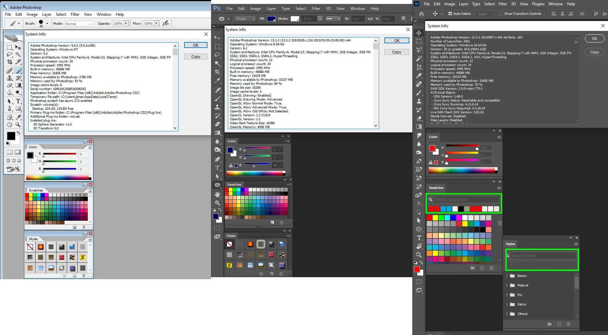
Task: Click OK in middle System Info dialog
Action: click(x=397, y=41)
